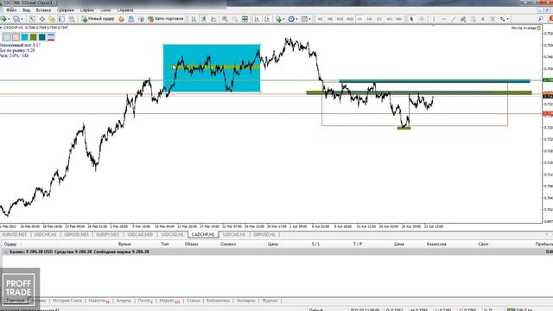Viewport: 553px width, 311px height.
Task: Open the Эксперты terminal tab
Action: [245, 301]
